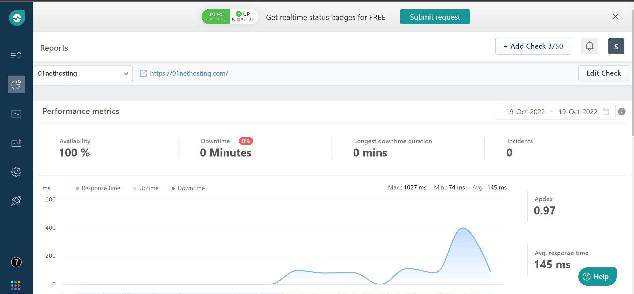Expand the 01nethosting check dropdown
The image size is (634, 294).
point(83,74)
